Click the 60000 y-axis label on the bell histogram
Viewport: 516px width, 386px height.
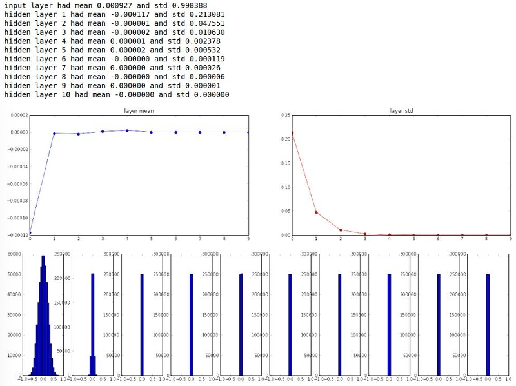[14, 254]
